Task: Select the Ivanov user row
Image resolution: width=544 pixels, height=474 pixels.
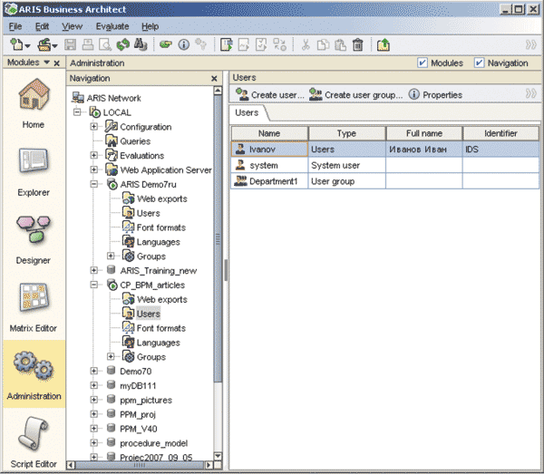Action: click(385, 150)
